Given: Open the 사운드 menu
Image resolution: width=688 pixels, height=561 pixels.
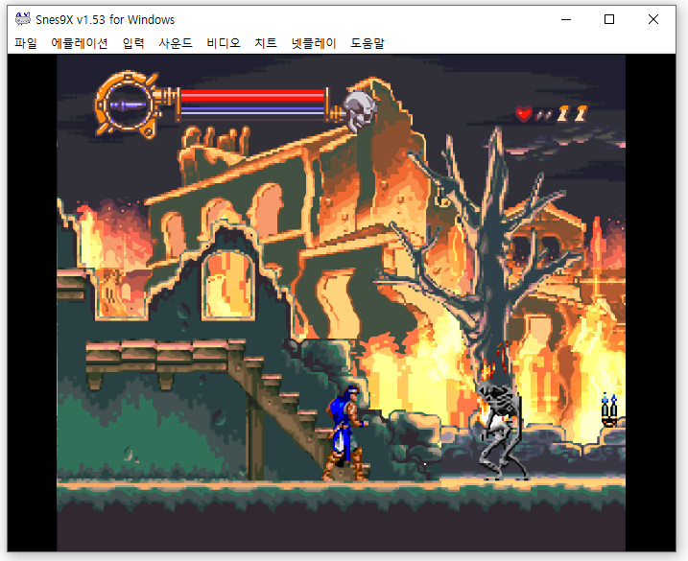Looking at the screenshot, I should pos(176,43).
